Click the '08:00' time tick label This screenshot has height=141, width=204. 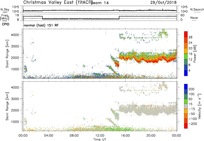pos(74,136)
